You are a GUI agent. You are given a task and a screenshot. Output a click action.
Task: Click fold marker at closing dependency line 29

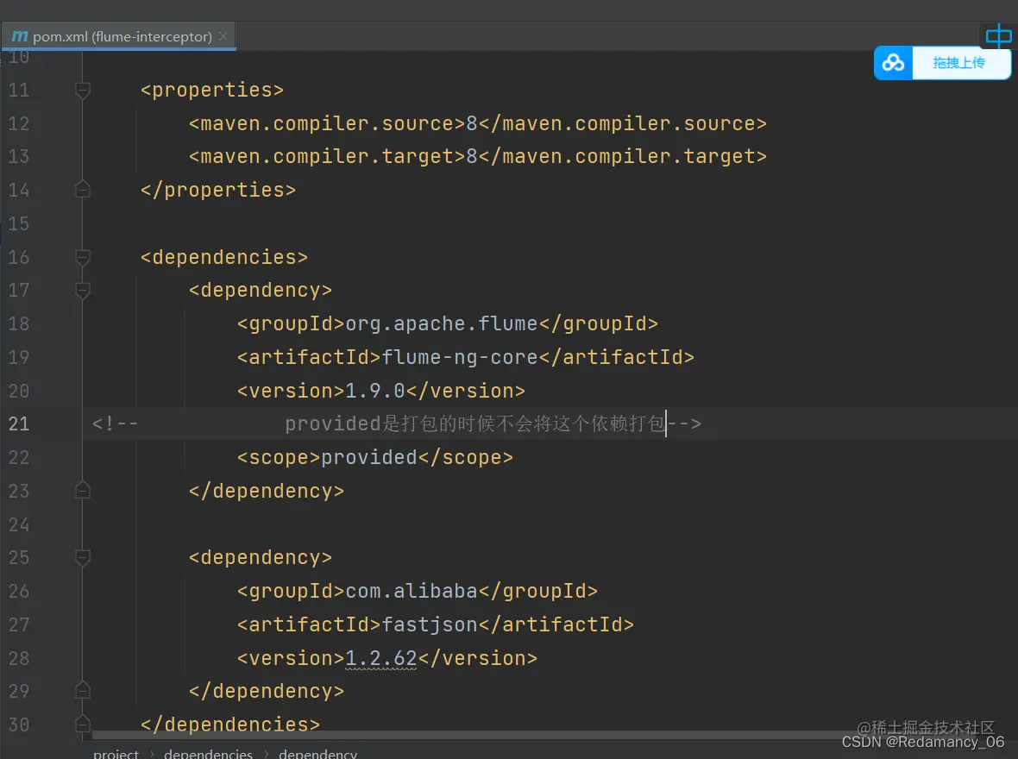click(x=83, y=691)
